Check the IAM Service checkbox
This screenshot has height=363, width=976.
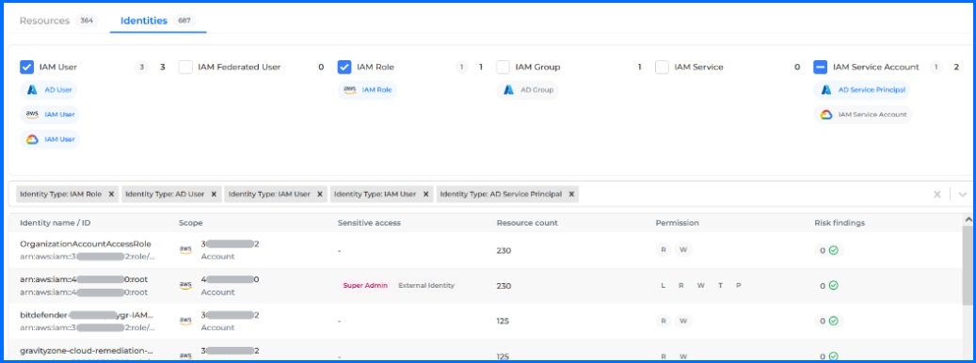pos(662,67)
